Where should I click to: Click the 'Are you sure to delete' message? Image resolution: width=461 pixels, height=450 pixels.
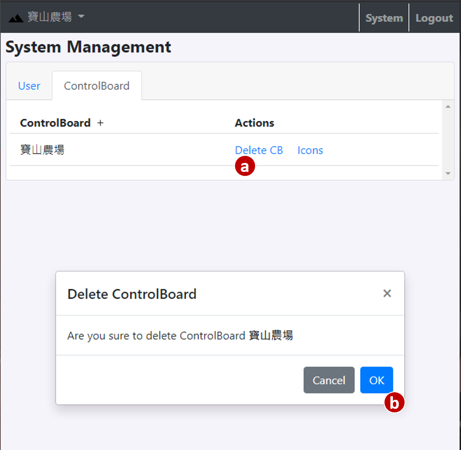[x=180, y=335]
